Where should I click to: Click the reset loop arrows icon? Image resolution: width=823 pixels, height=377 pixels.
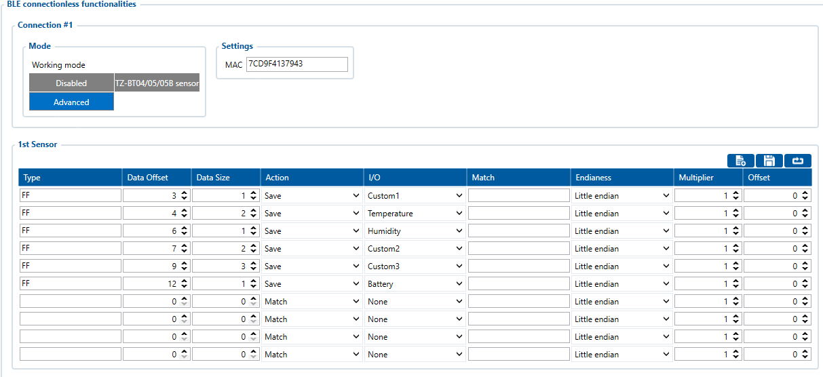click(797, 161)
